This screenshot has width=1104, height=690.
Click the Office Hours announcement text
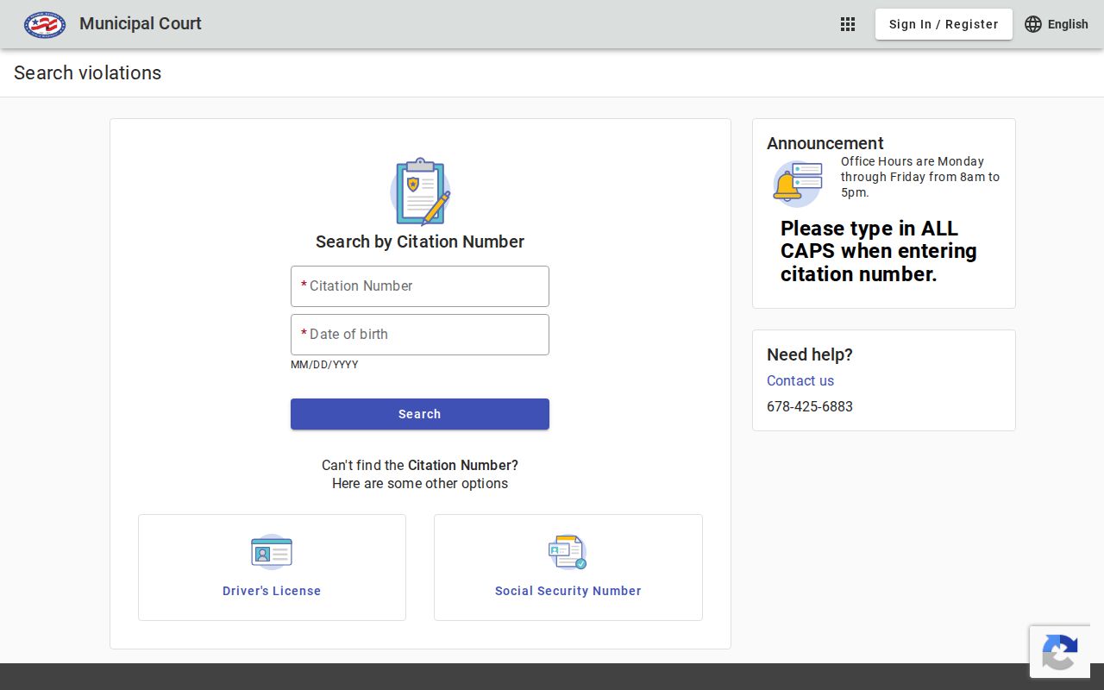[920, 177]
